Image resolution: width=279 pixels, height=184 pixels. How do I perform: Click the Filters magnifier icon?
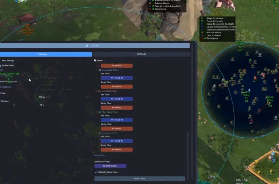point(95,60)
